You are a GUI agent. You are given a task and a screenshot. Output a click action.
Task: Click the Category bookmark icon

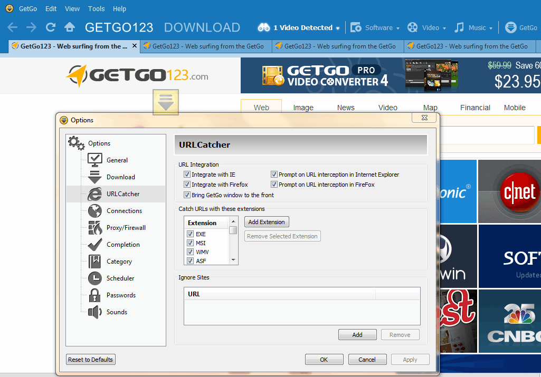coord(95,262)
